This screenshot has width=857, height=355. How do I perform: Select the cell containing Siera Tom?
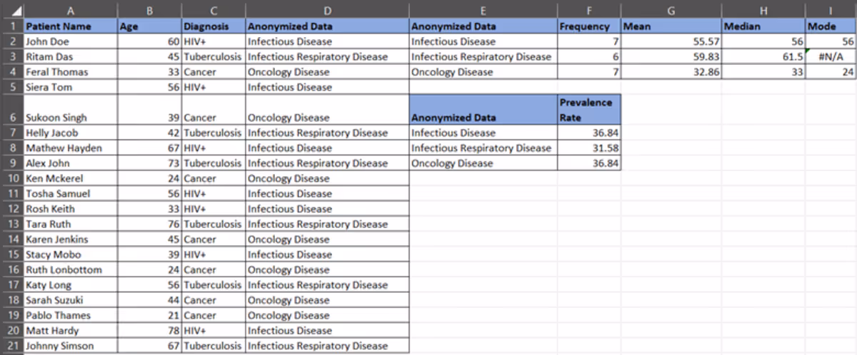pyautogui.click(x=71, y=87)
